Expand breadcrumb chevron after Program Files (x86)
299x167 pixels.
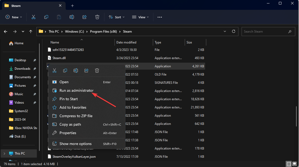click(120, 32)
